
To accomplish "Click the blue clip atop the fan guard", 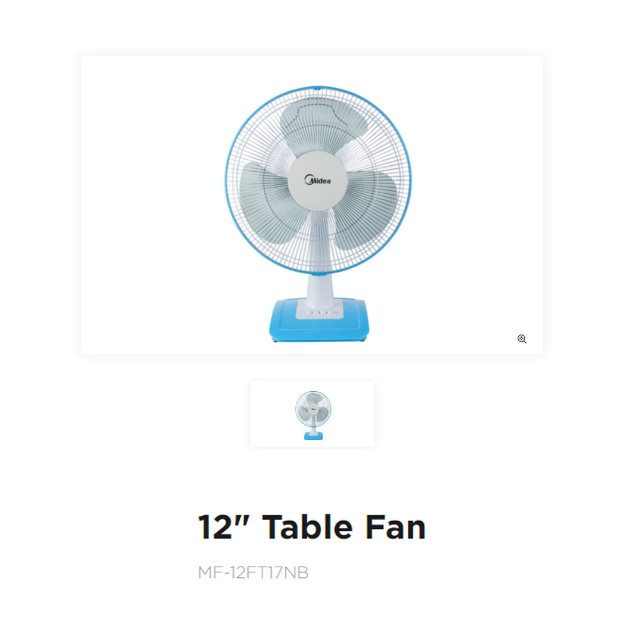I will (317, 88).
